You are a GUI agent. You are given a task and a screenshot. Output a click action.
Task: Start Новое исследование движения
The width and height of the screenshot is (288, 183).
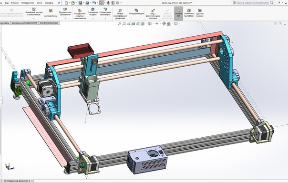(120, 14)
